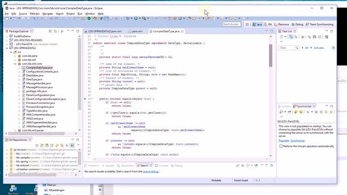Switch to the Java perspective
This screenshot has width=347, height=195.
[257, 24]
